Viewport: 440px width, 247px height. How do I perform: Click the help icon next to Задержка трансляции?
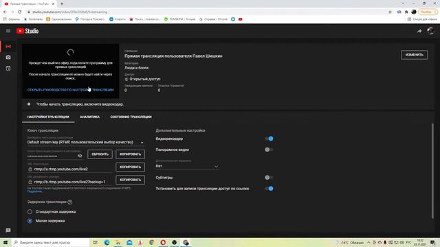coord(70,202)
